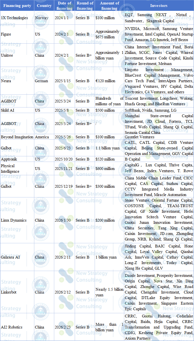Select the 1X Technologies cell
The width and height of the screenshot is (194, 341).
pos(14,18)
